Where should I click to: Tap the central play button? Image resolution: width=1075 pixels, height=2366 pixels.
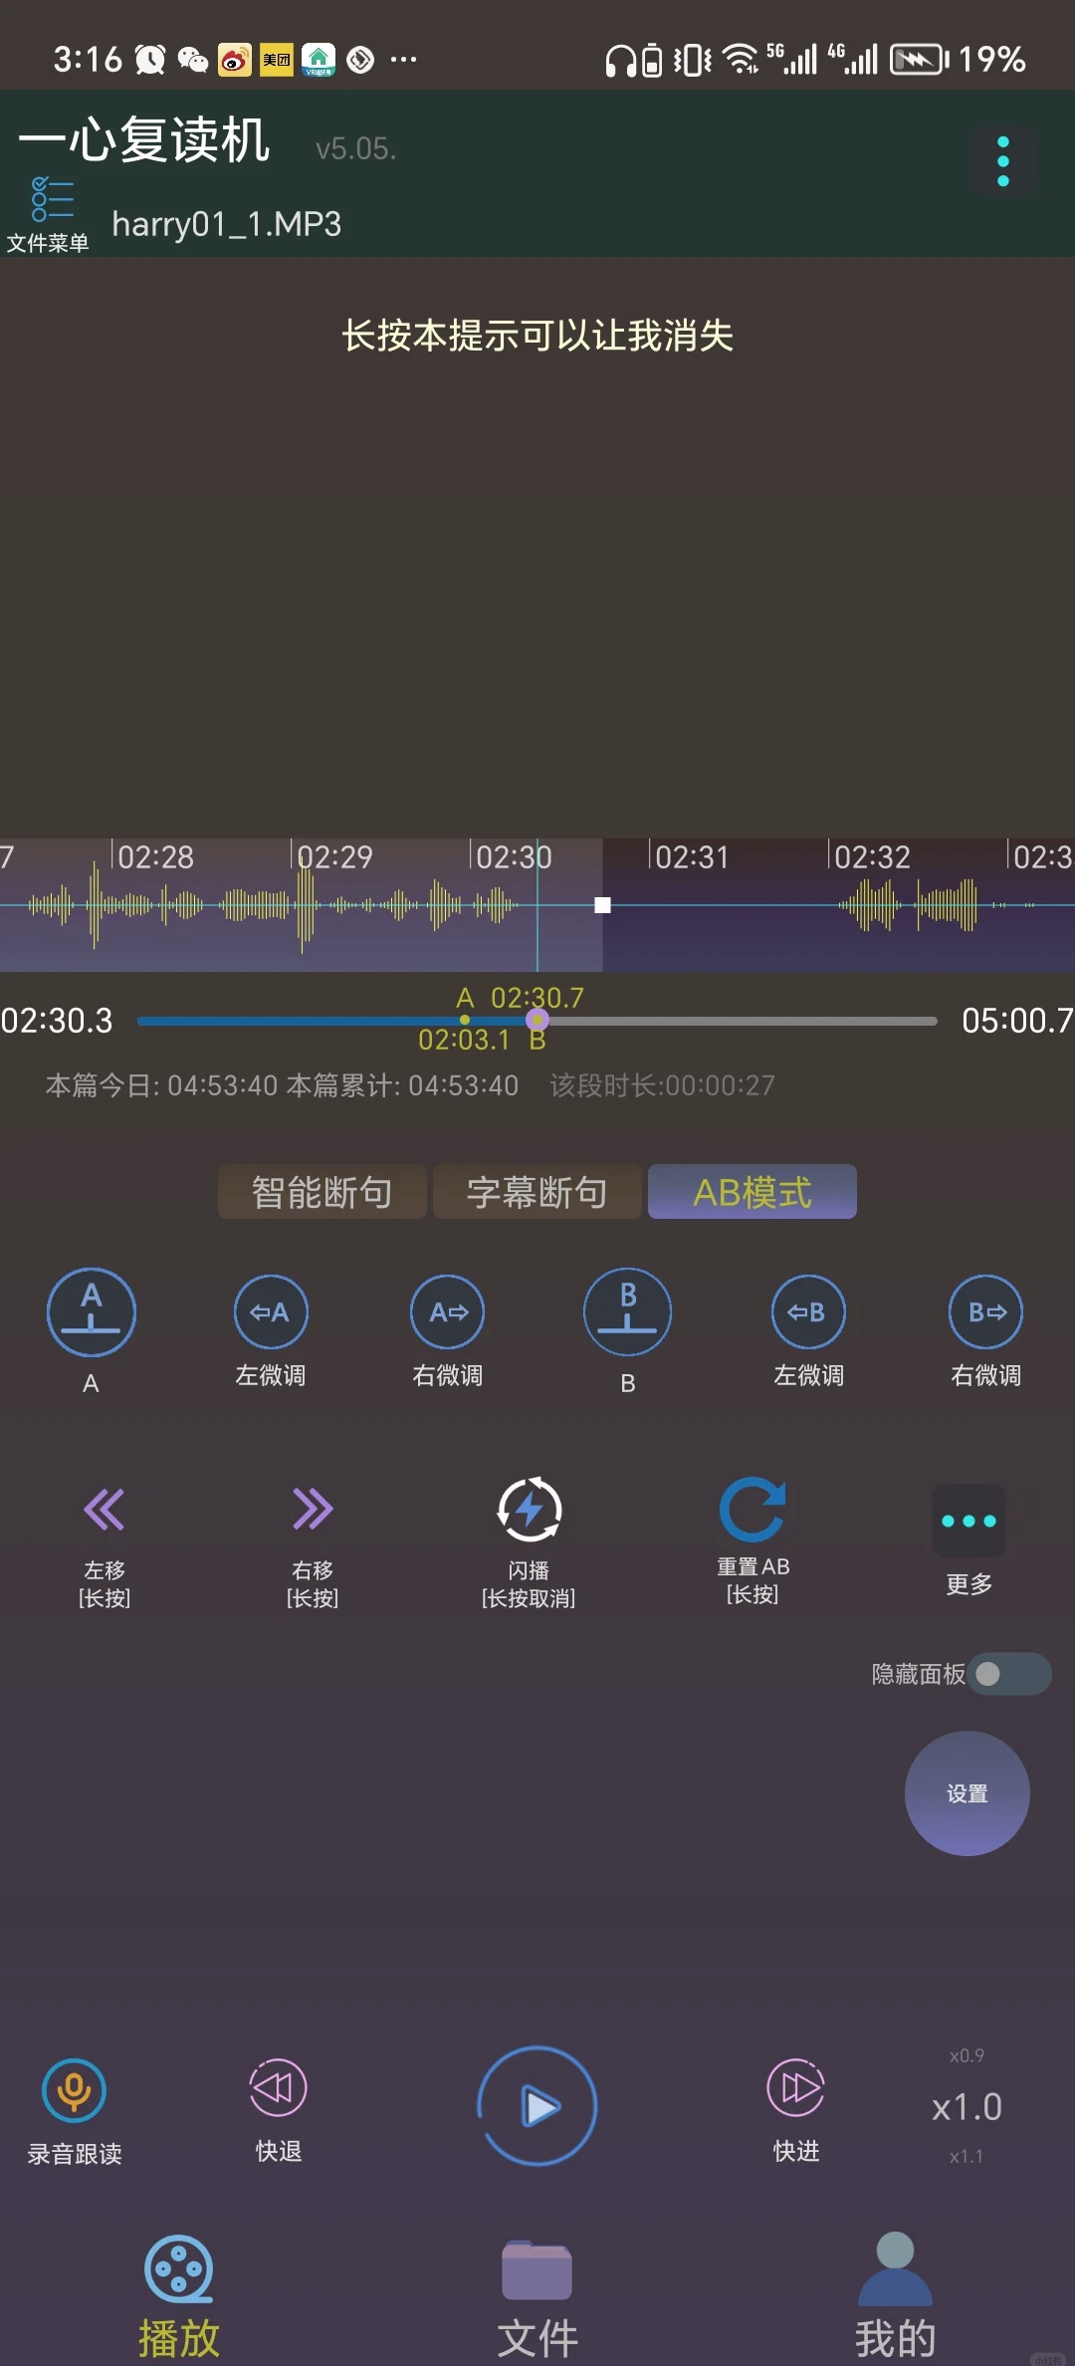[537, 2106]
